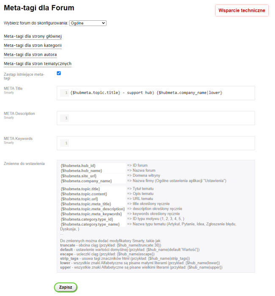This screenshot has height=296, width=275.
Task: Select Meta-tagi dla stron tematycznych link
Action: (x=38, y=63)
